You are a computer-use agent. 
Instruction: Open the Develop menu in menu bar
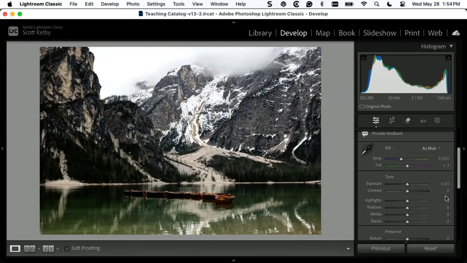pyautogui.click(x=110, y=4)
